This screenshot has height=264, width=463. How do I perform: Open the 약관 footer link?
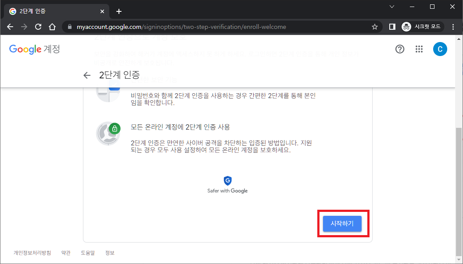coord(66,253)
